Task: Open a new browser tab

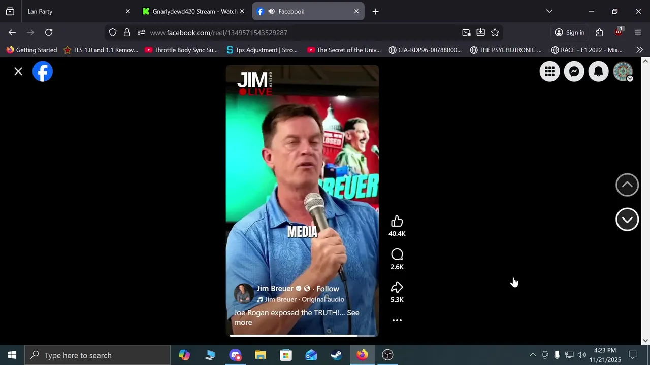Action: [x=375, y=11]
